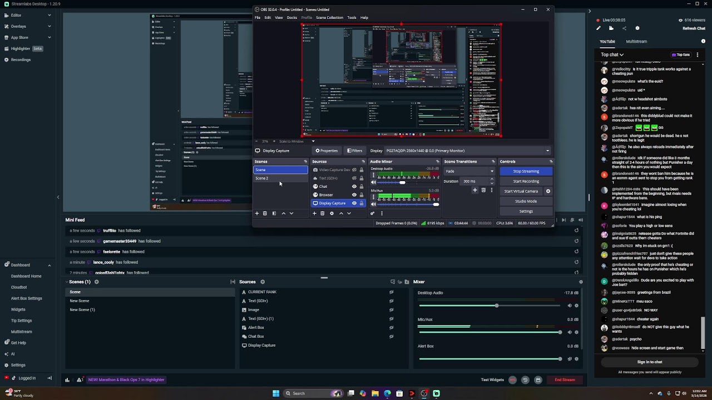Viewport: 712px width, 400px height.
Task: Collapse the Dashboard section in Streamlabs sidebar
Action: (50, 265)
